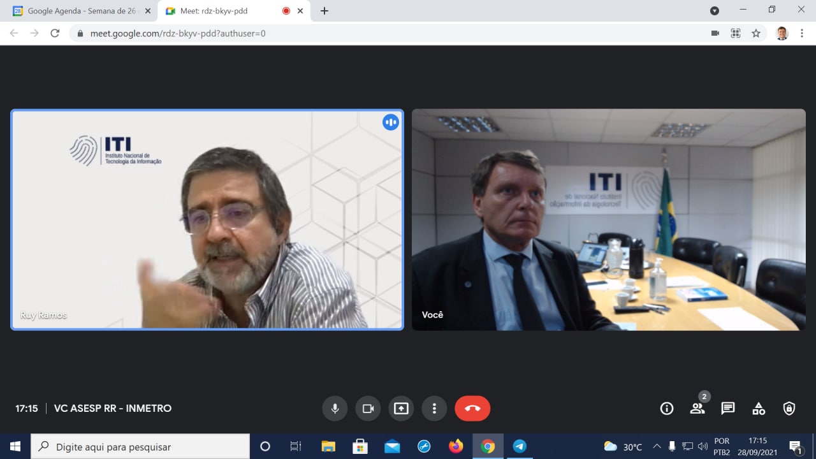The height and width of the screenshot is (459, 816).
Task: End the call with red hang-up button
Action: pyautogui.click(x=472, y=409)
